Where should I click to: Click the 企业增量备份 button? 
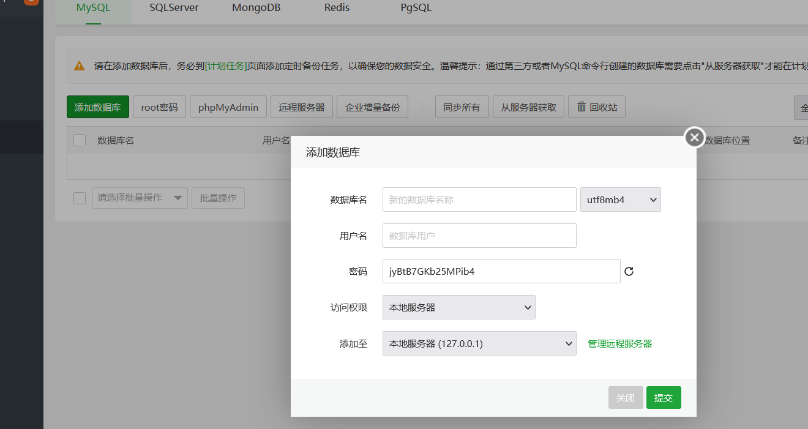click(372, 107)
